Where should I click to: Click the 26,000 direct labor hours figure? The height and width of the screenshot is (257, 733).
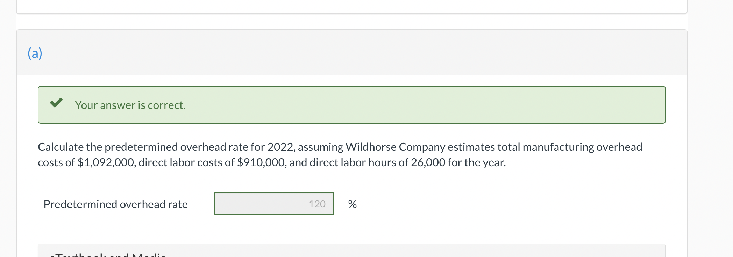coord(428,162)
